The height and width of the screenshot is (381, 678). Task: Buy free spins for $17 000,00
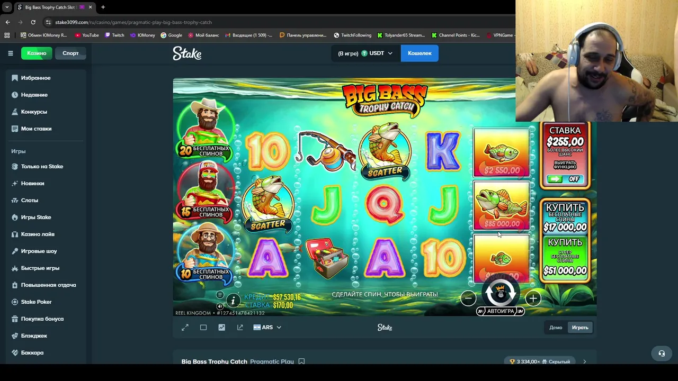(565, 217)
